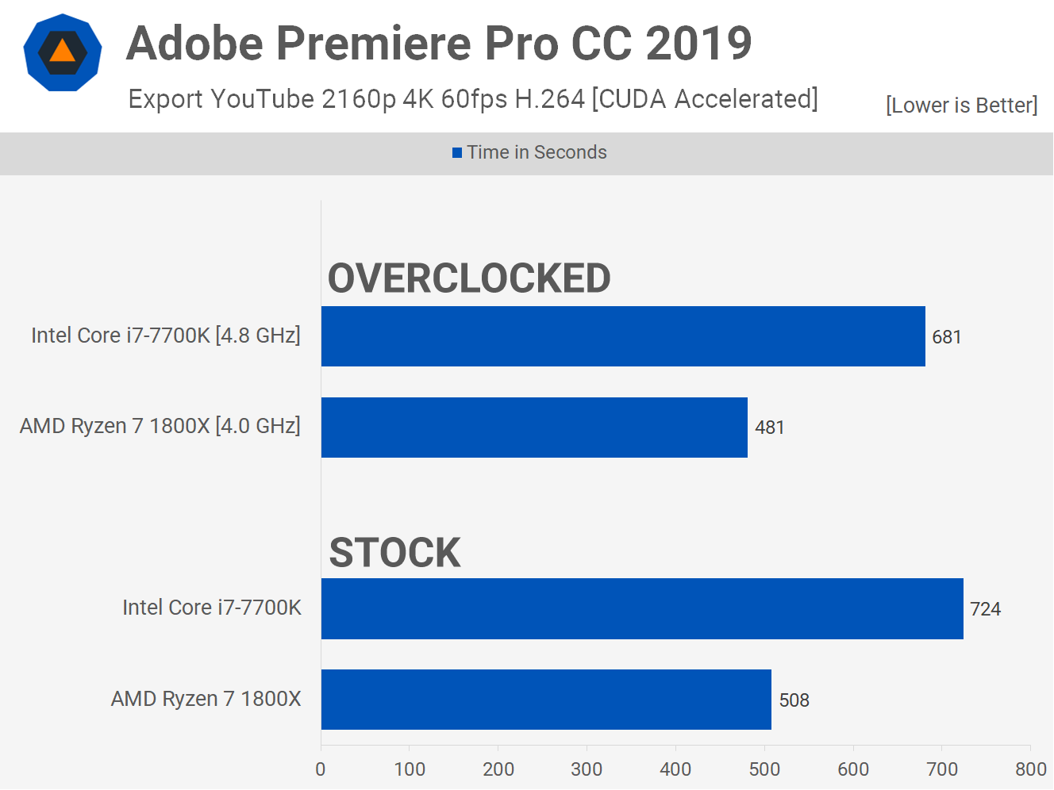Select the OVERCLOCKED section heading
The image size is (1054, 790).
click(x=469, y=278)
